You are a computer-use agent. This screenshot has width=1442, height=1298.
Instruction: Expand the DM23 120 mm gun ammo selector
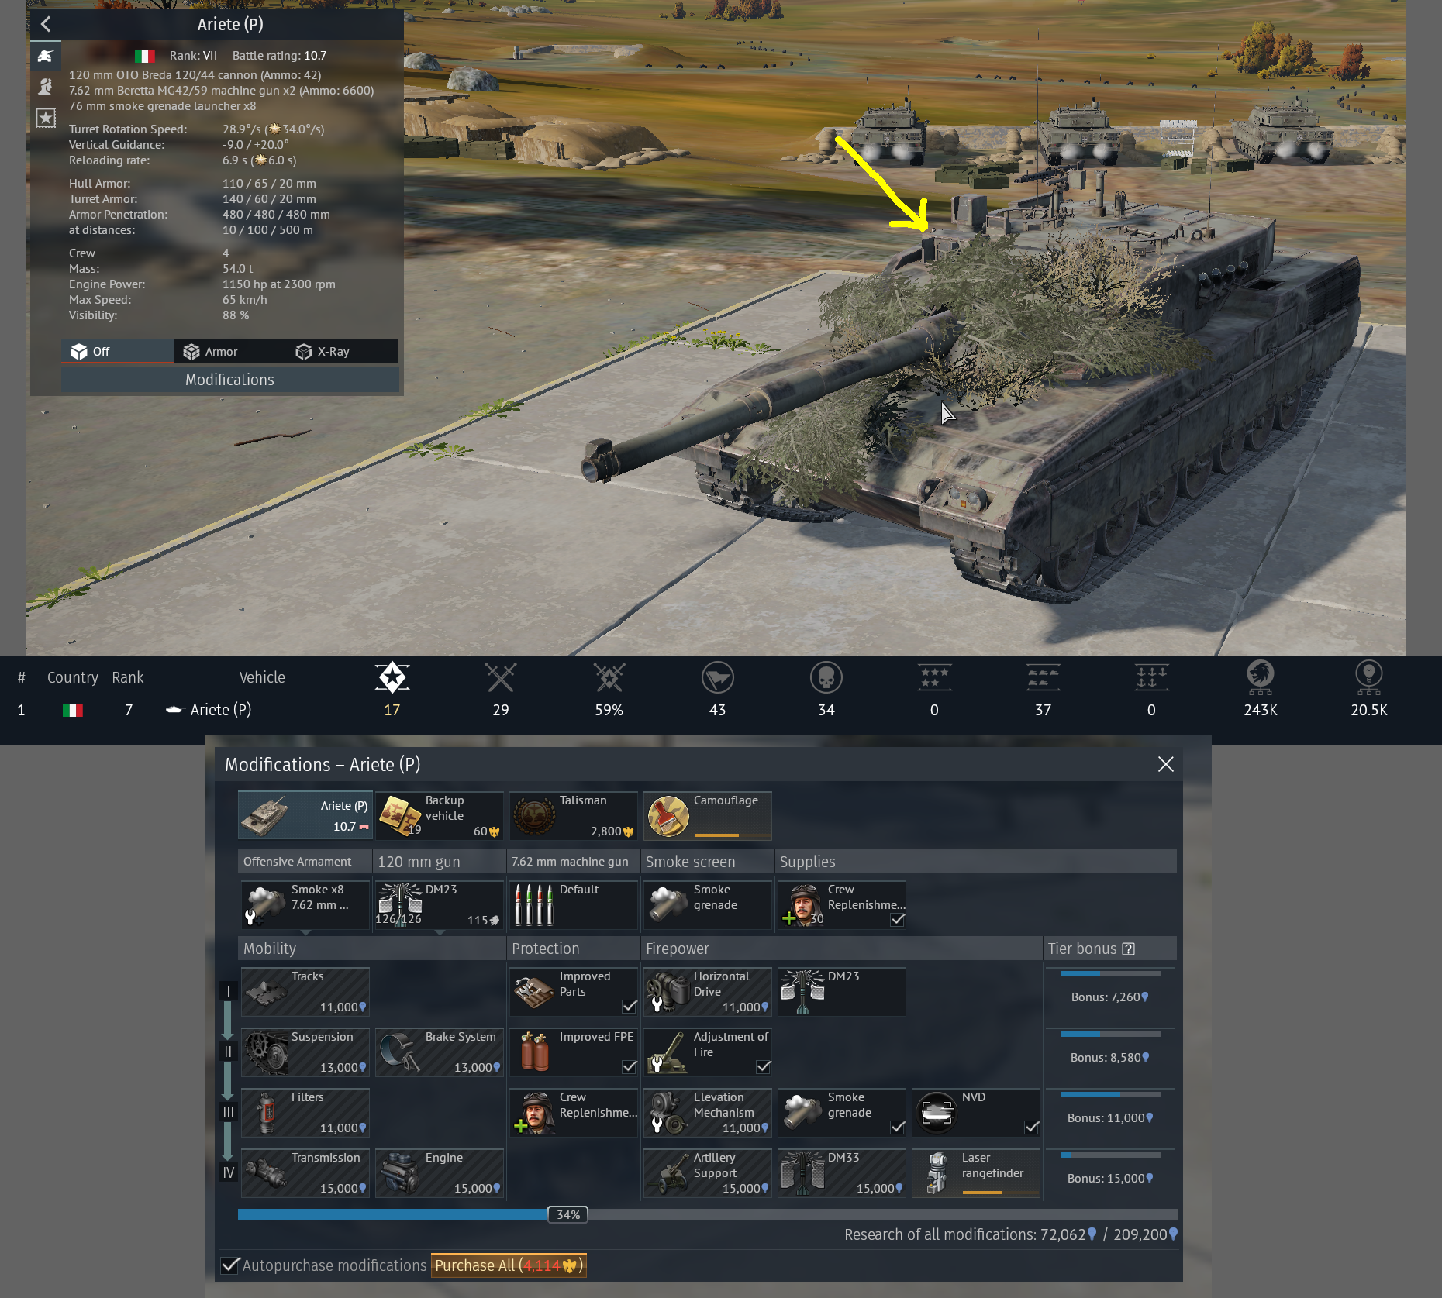440,905
